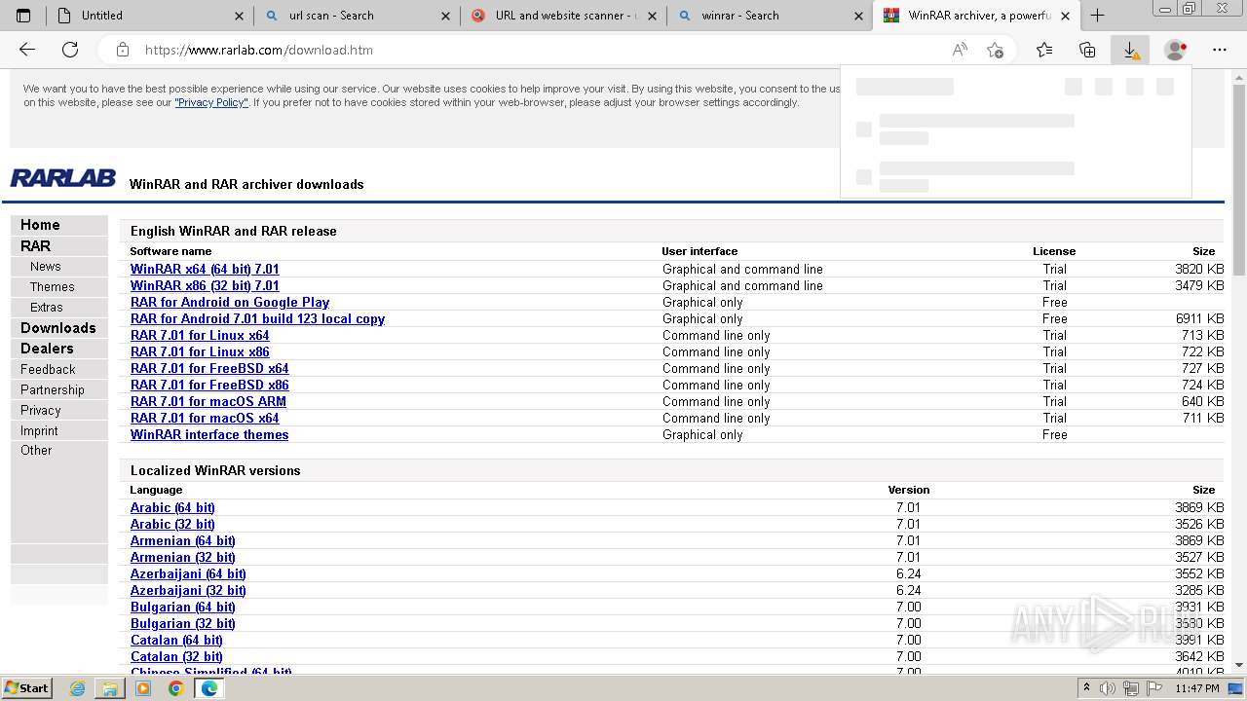
Task: Open Downloads in the sidebar
Action: point(58,328)
